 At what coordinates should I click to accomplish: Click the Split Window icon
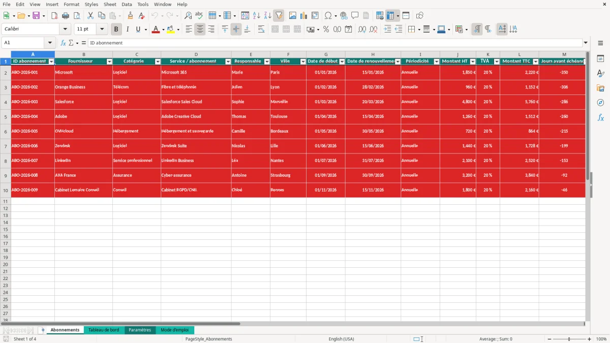tap(406, 16)
